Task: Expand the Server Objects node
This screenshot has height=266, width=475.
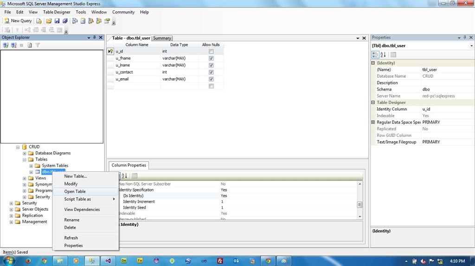Action: point(11,210)
